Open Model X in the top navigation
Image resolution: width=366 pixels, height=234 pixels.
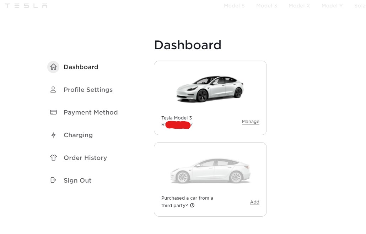[x=299, y=6]
